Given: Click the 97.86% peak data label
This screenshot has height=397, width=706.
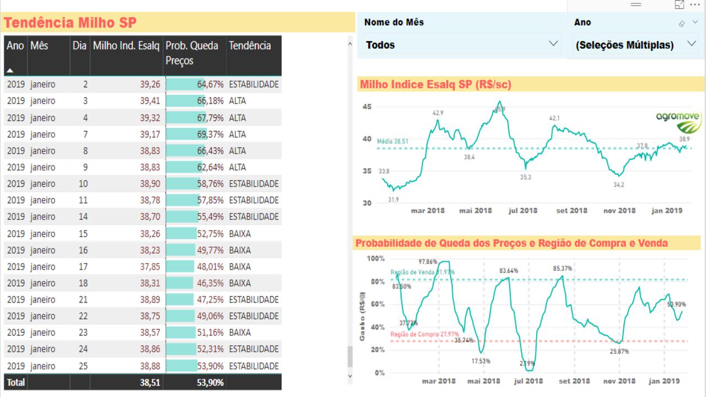Looking at the screenshot, I should (x=427, y=262).
